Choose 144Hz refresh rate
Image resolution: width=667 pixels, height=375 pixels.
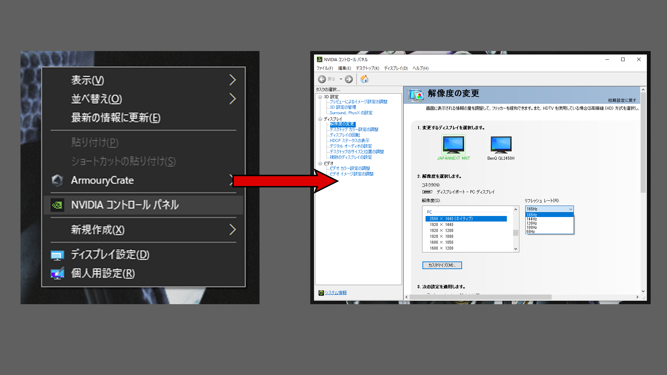(549, 219)
